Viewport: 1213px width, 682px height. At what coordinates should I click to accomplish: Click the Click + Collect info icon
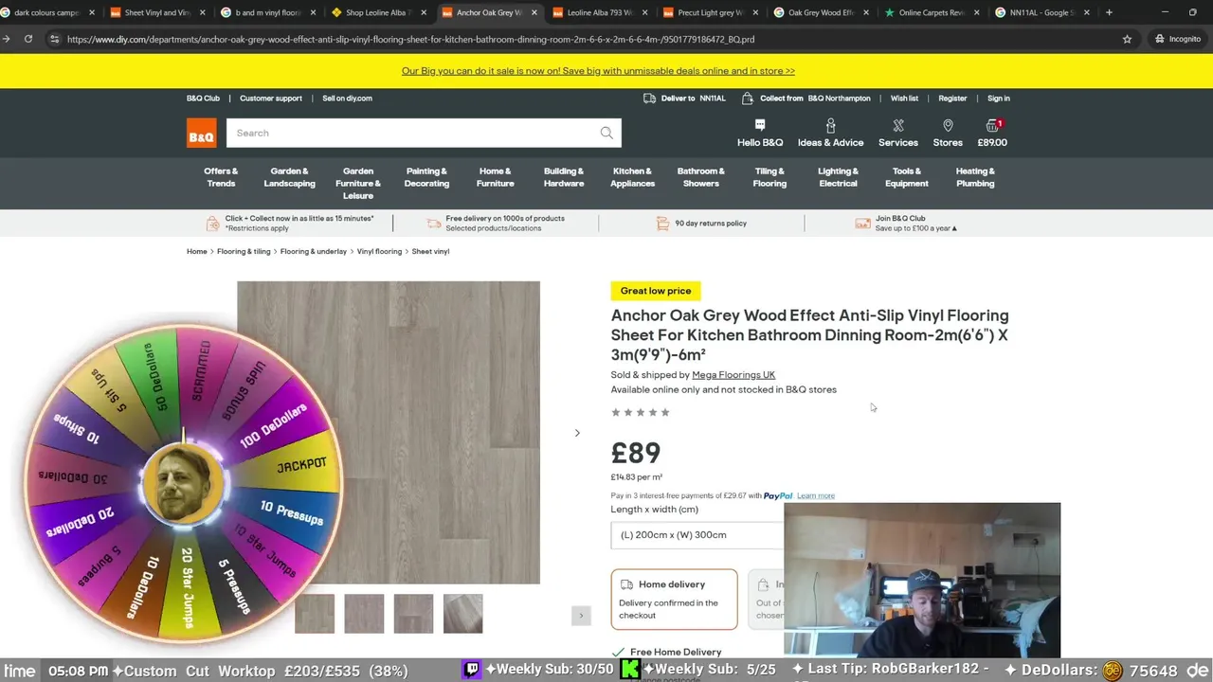tap(213, 224)
